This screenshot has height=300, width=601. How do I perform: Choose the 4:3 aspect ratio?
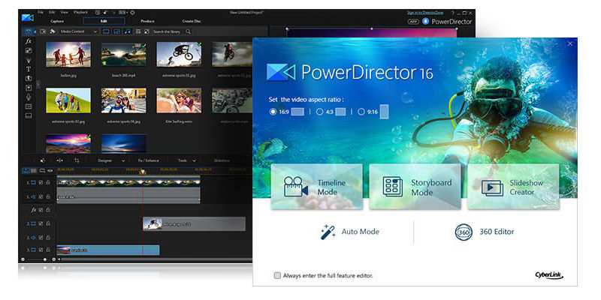(319, 112)
